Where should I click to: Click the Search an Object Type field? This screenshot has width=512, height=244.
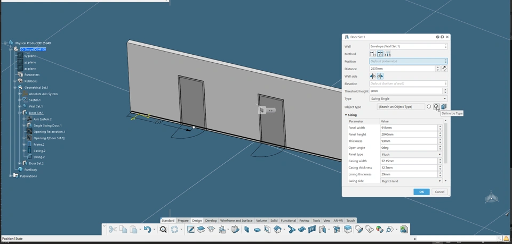pos(401,107)
